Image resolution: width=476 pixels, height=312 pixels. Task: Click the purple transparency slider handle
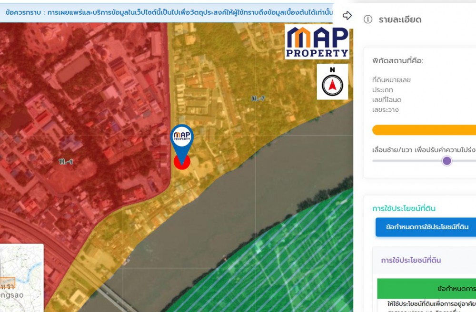[x=446, y=161]
